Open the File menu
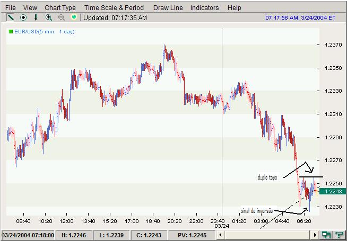This screenshot has height=241, width=347. (11, 8)
